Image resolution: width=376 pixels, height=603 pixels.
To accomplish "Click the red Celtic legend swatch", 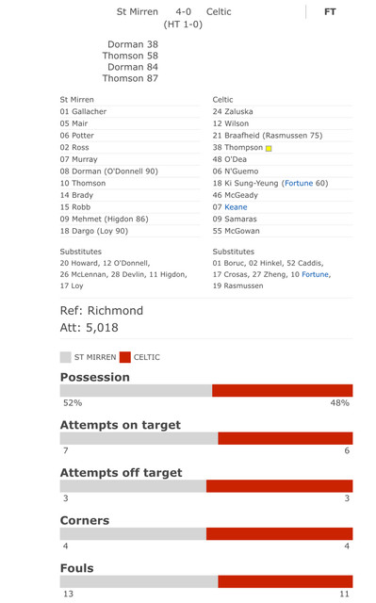I will [125, 357].
